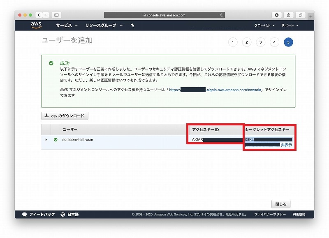
Task: Click the console.aws.amazon.com address bar
Action: click(x=164, y=15)
